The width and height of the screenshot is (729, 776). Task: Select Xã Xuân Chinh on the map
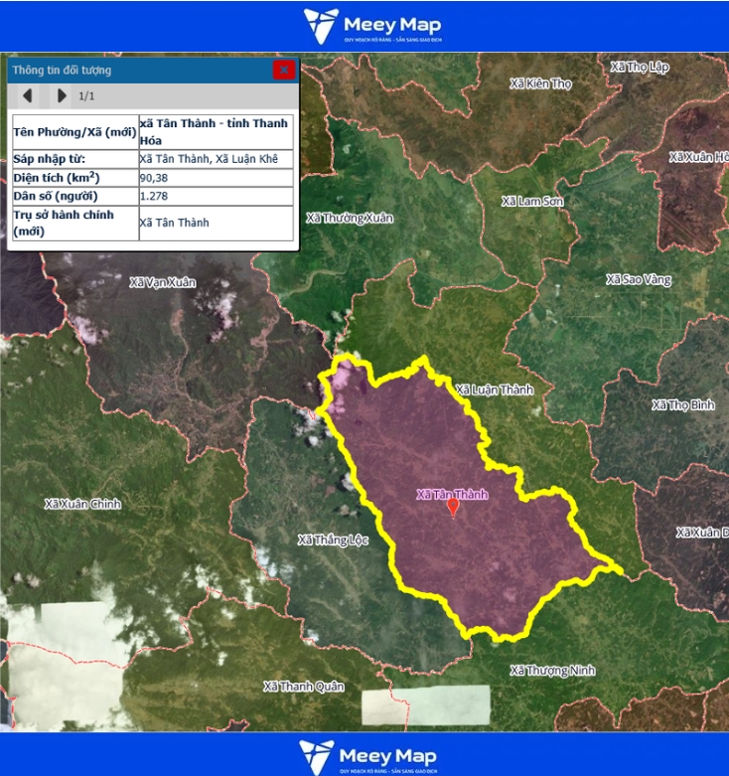click(82, 504)
